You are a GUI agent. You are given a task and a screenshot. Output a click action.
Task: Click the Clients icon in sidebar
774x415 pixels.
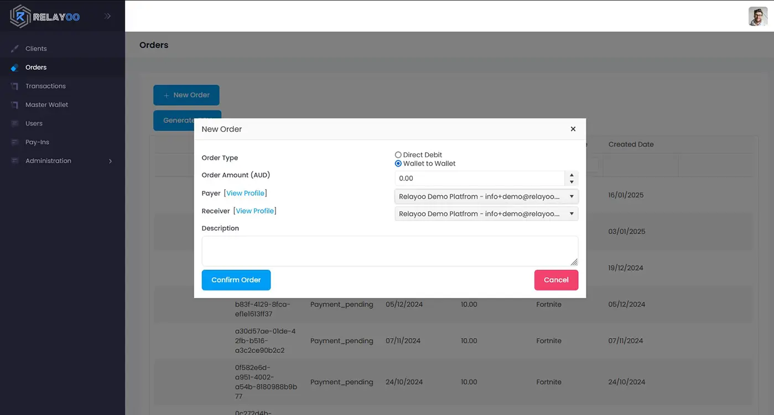point(15,49)
